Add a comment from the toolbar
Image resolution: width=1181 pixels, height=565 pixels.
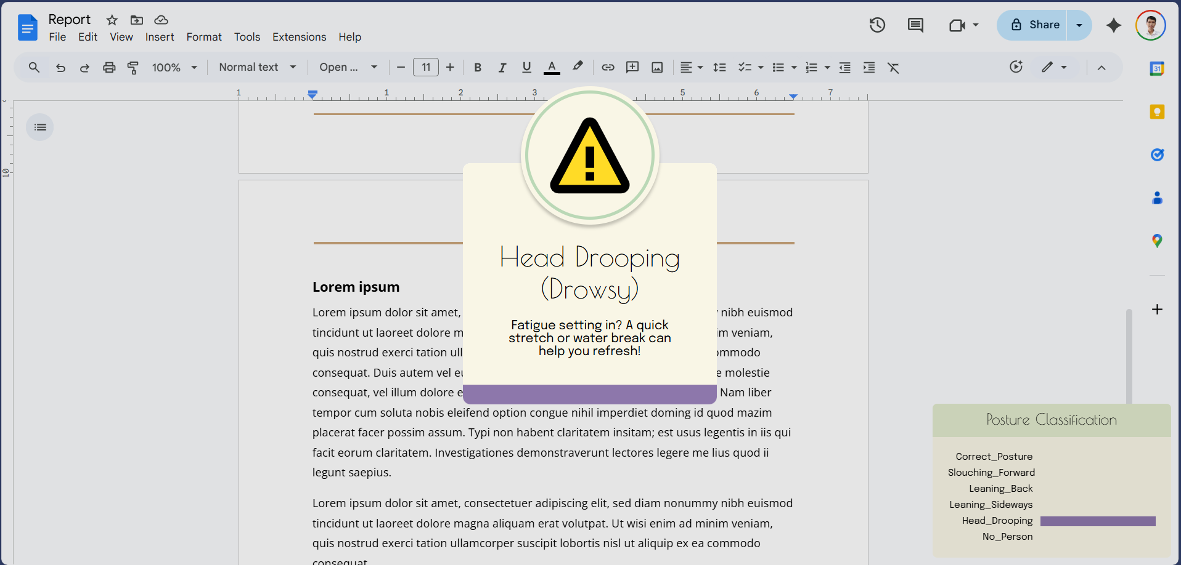(632, 67)
